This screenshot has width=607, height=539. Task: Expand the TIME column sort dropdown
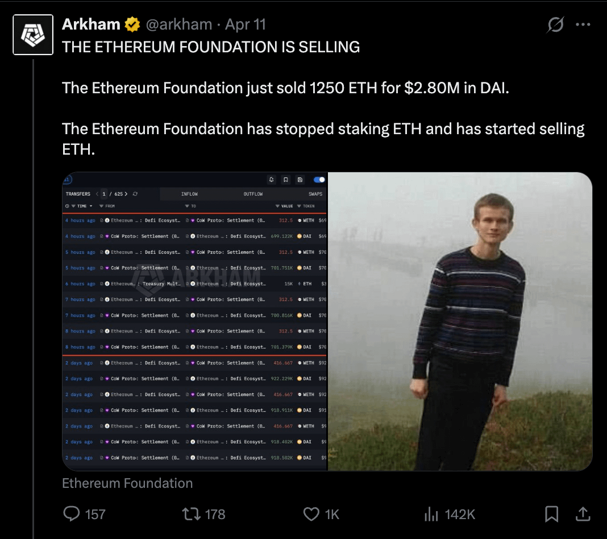coord(90,206)
